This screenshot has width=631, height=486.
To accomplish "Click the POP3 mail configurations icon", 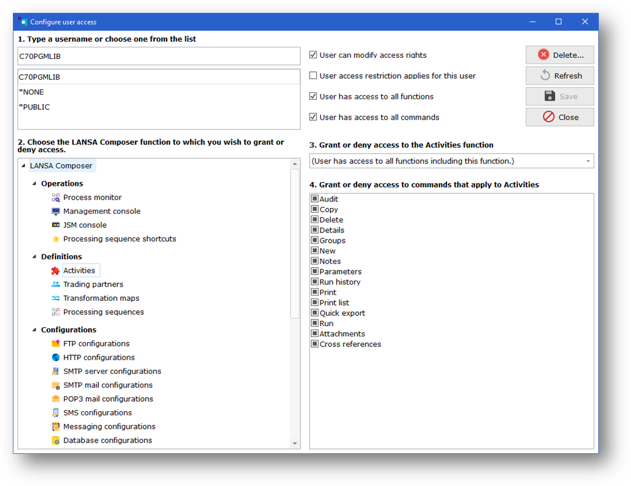I will click(x=56, y=399).
